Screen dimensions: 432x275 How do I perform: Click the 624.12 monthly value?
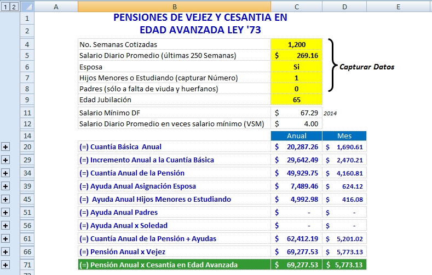344,186
